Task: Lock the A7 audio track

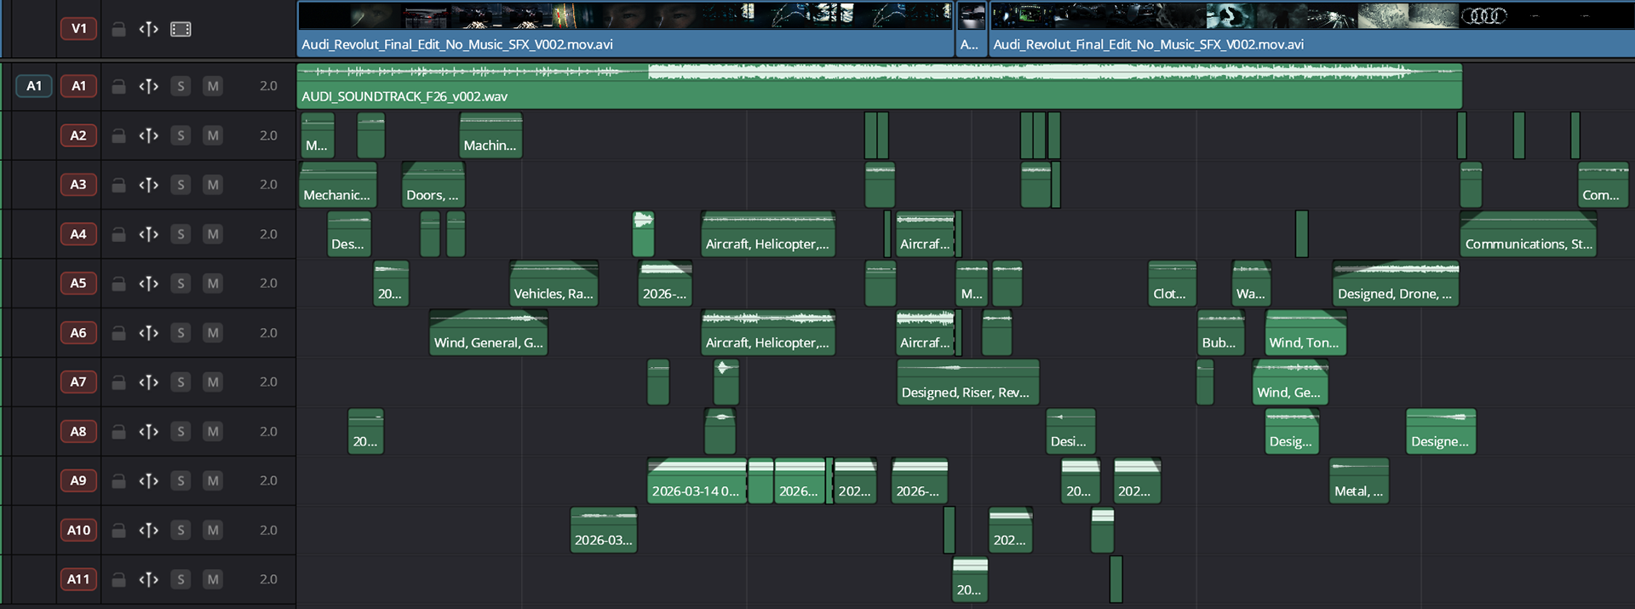Action: (119, 382)
